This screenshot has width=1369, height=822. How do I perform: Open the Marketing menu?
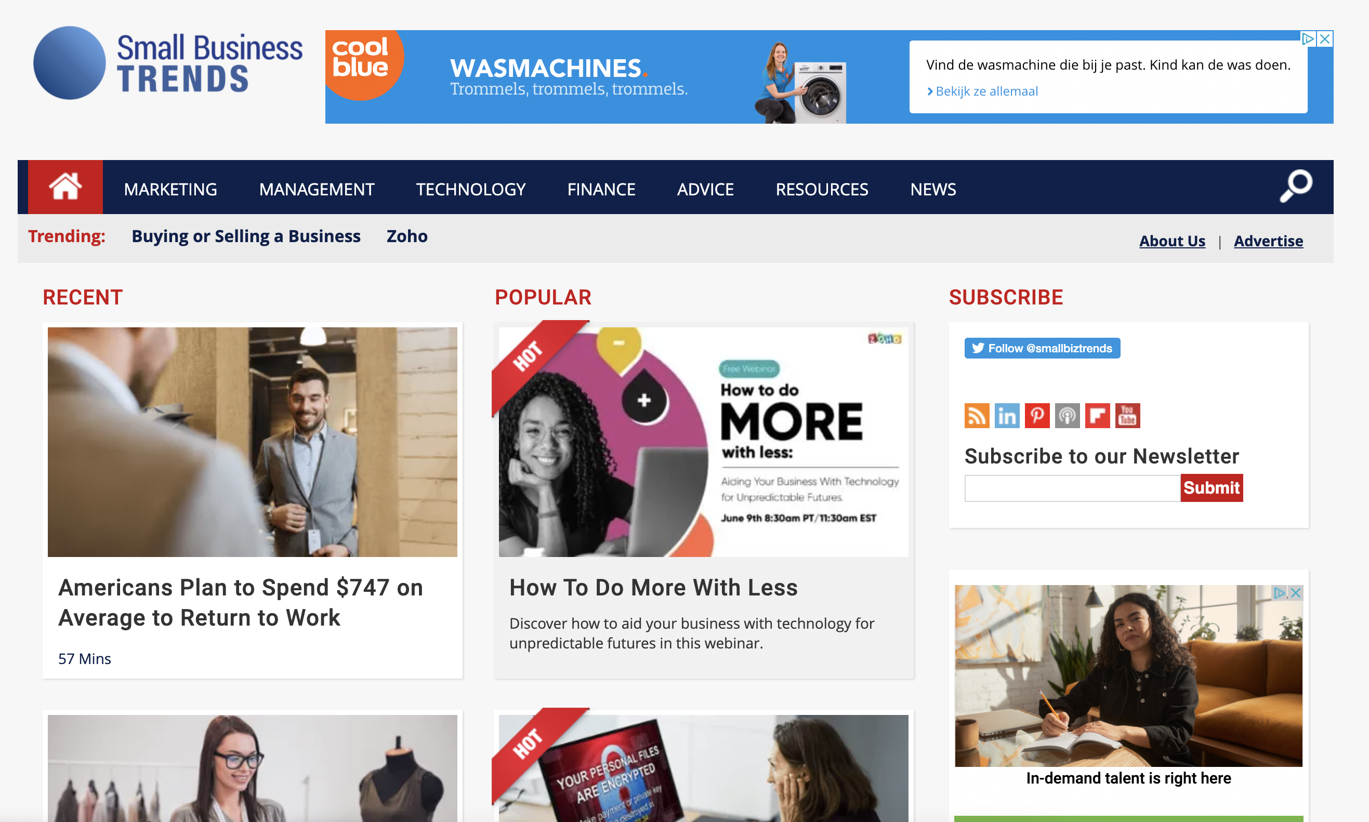[x=170, y=190]
